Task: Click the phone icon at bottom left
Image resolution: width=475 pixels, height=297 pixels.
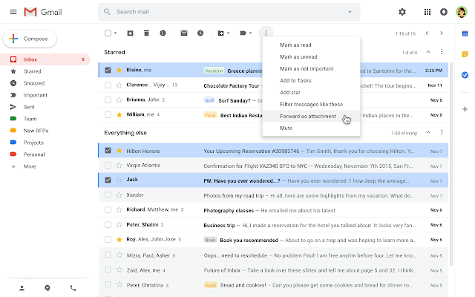Action: [x=73, y=287]
